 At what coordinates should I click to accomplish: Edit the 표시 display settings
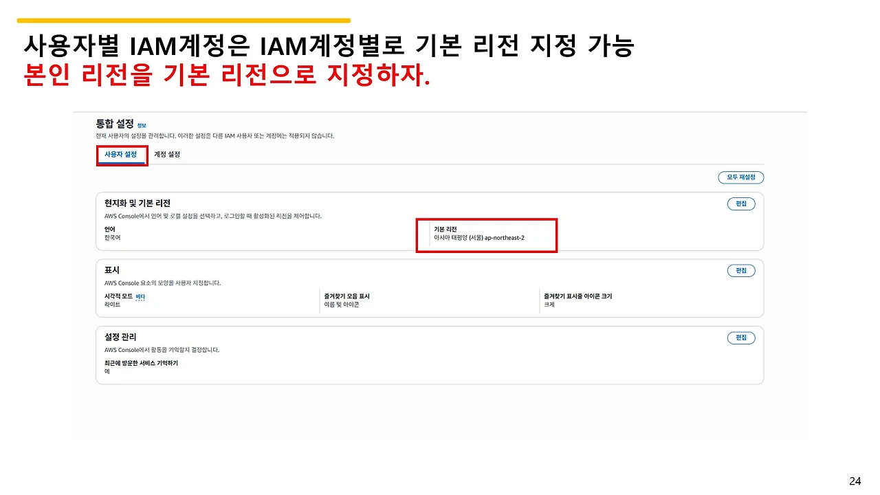tap(740, 270)
